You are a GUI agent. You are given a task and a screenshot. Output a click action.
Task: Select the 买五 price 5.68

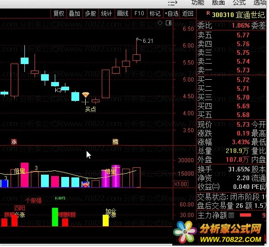point(243,115)
